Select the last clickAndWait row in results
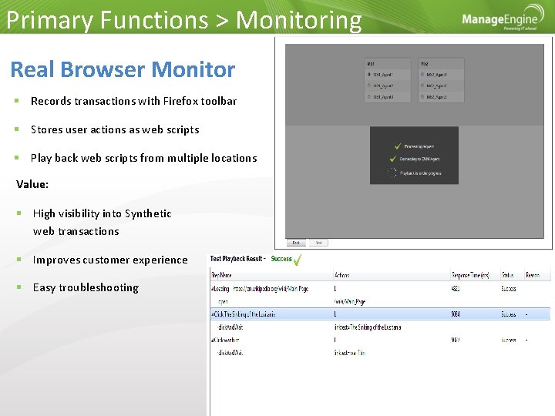The height and width of the screenshot is (416, 555). coord(380,353)
